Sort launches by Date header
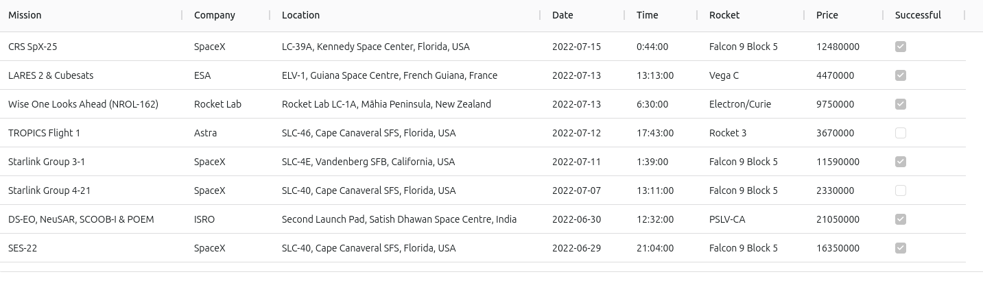The height and width of the screenshot is (283, 983). [x=562, y=15]
